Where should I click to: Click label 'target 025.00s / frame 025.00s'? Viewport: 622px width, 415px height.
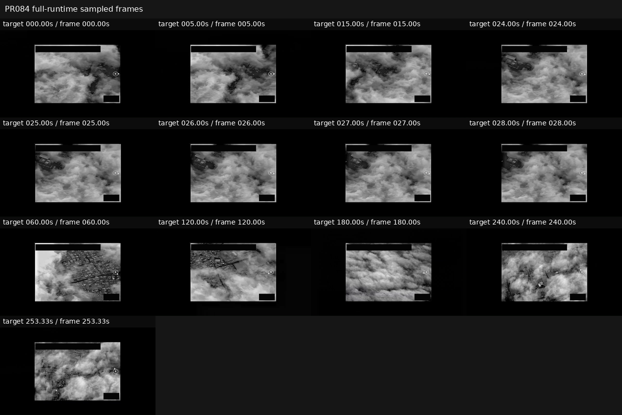click(x=56, y=123)
